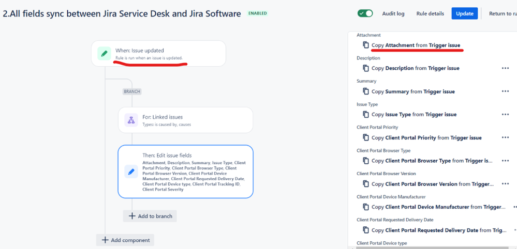Open more options for Issue Type field
Viewport: 517px width, 249px height.
[x=505, y=115]
